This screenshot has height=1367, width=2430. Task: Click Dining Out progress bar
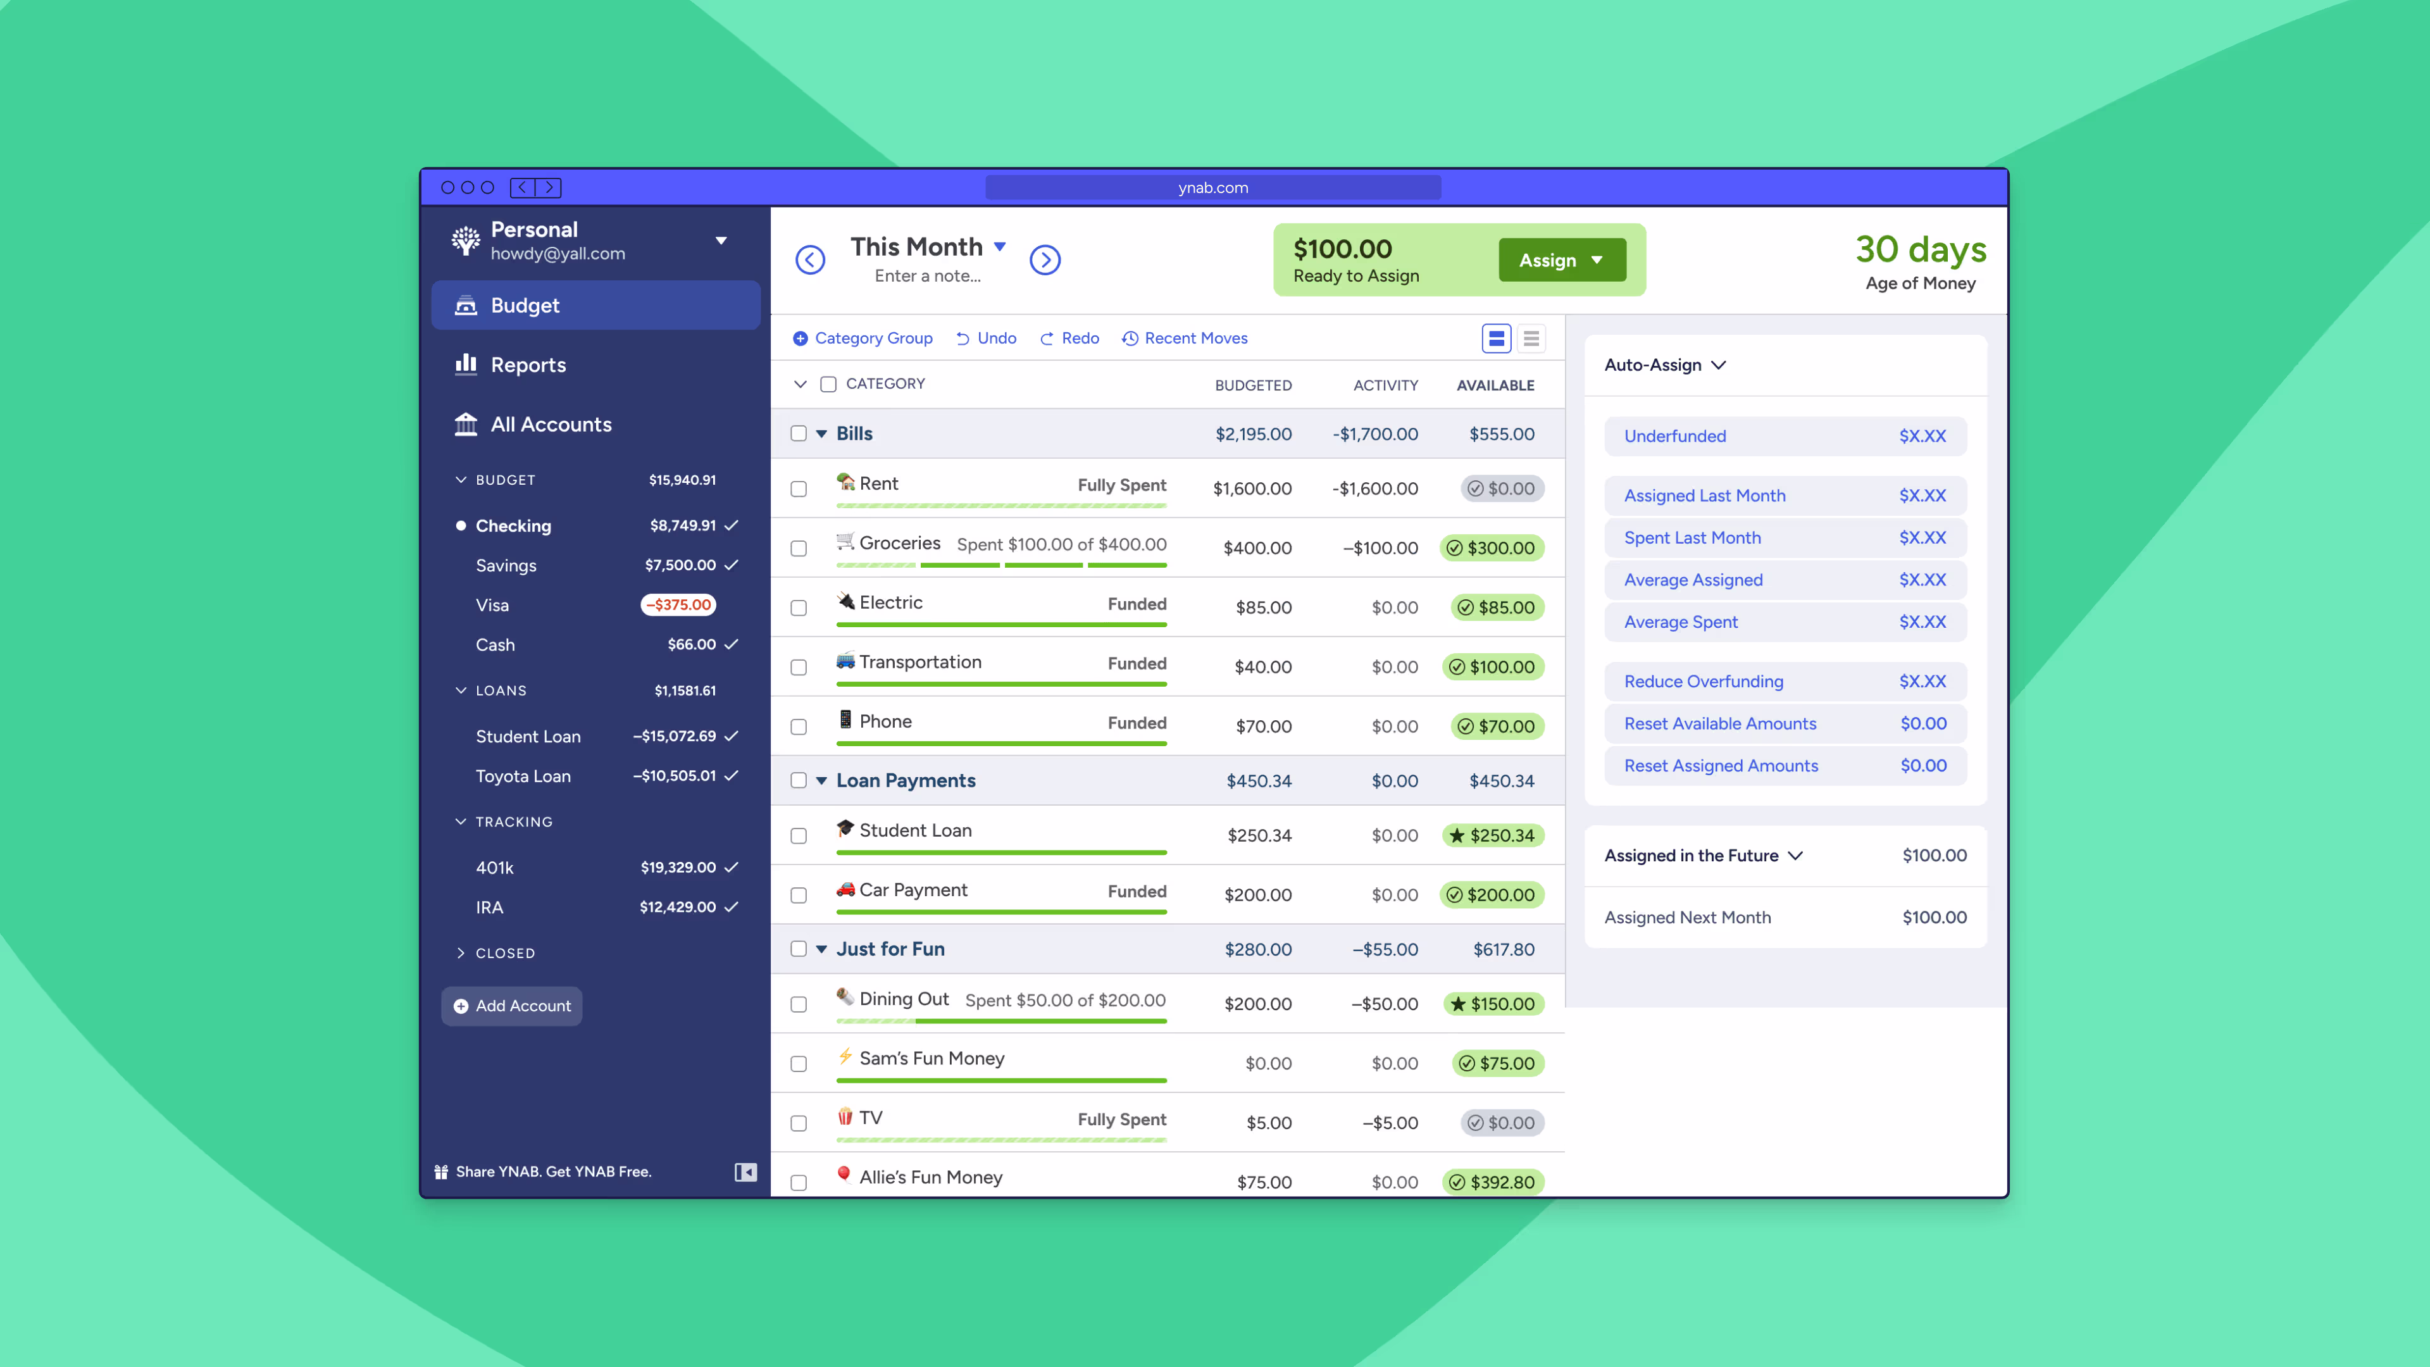pyautogui.click(x=1001, y=1021)
